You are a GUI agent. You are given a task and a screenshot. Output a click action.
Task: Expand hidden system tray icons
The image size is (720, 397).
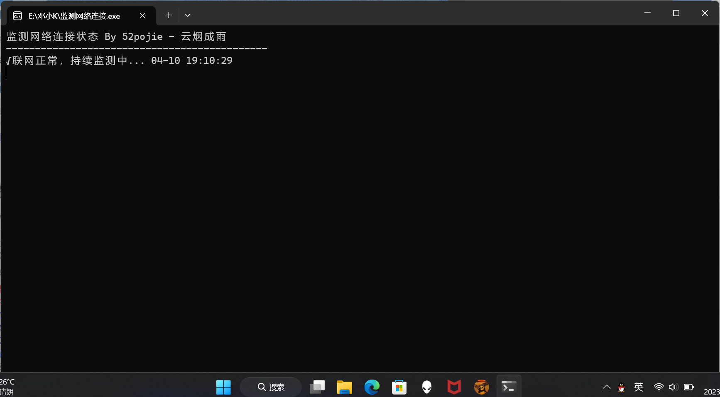pos(606,387)
